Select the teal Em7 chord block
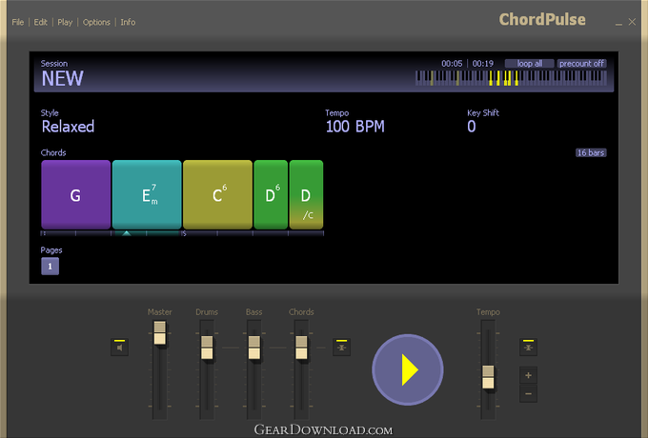 point(147,194)
